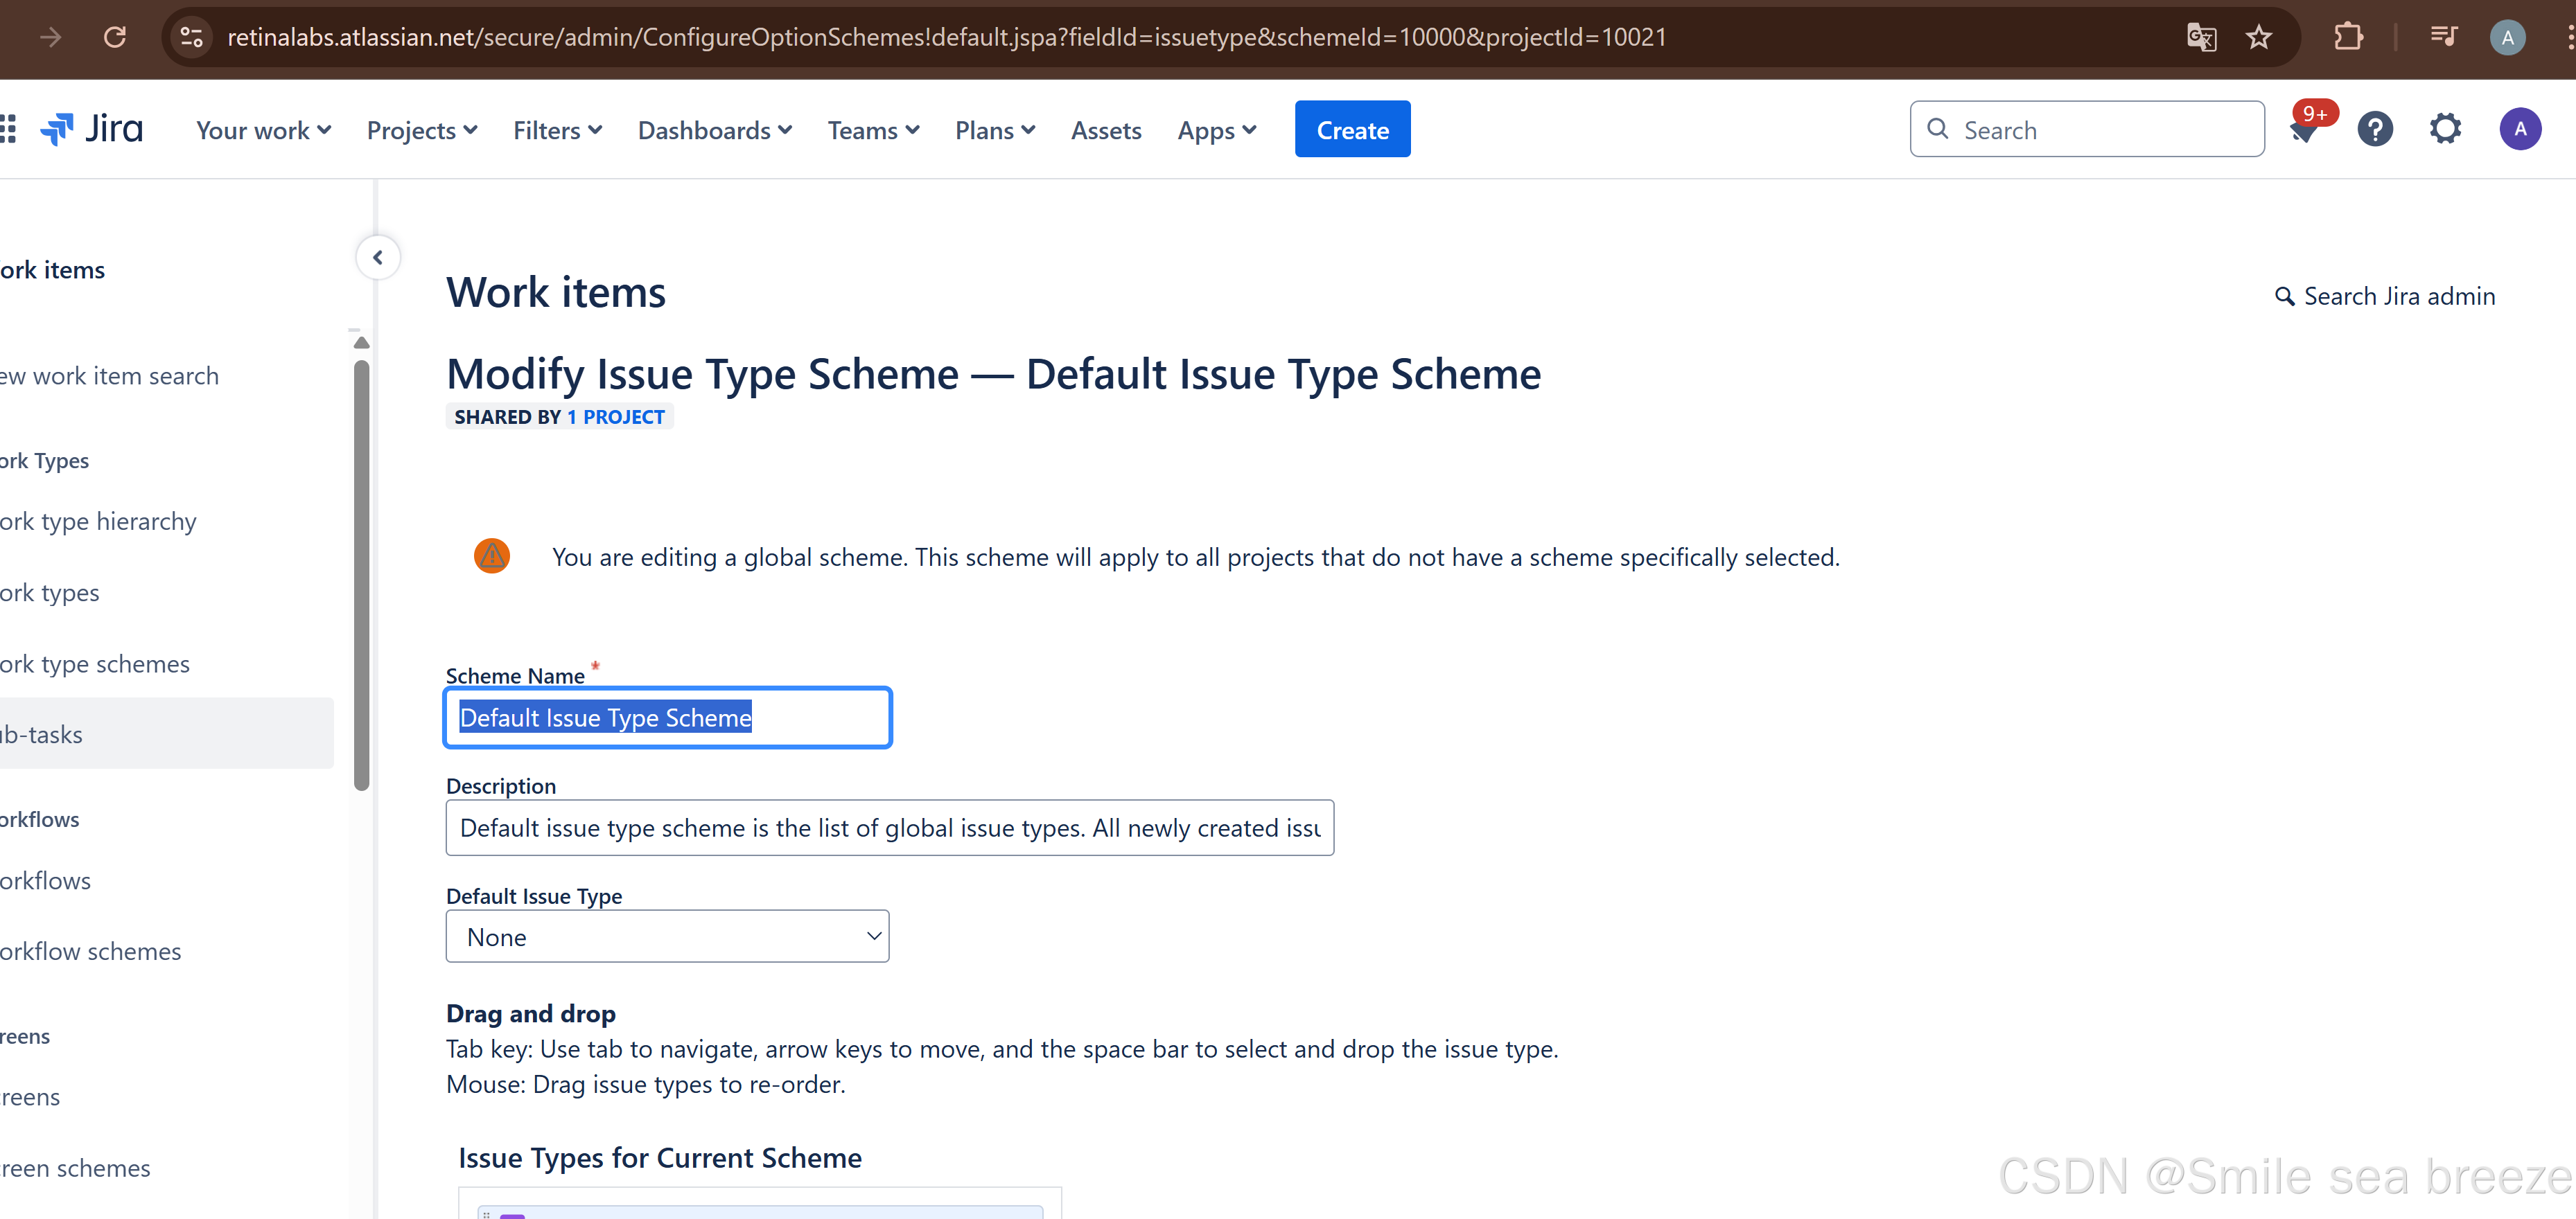Click the Create button
2576x1219 pixels.
point(1352,129)
